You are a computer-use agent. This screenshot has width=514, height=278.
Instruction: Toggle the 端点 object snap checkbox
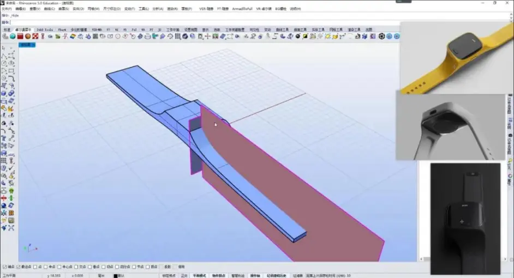click(4, 267)
